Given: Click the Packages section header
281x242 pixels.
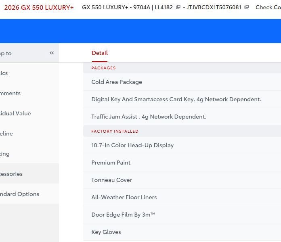Looking at the screenshot, I should [103, 68].
